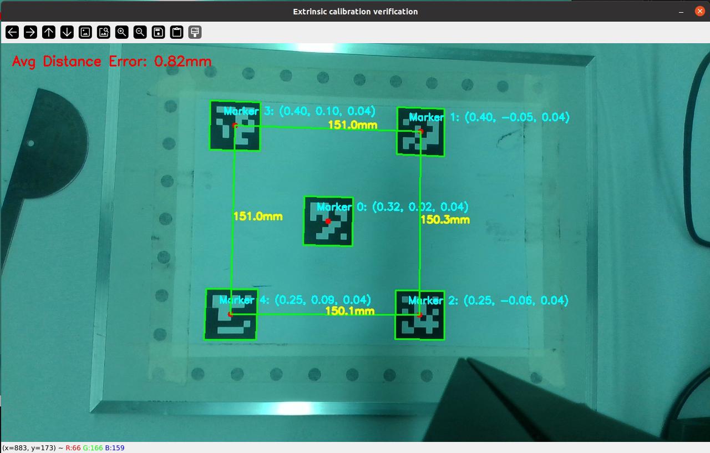Click the fit image to window icon
Image resolution: width=710 pixels, height=453 pixels.
pos(104,32)
